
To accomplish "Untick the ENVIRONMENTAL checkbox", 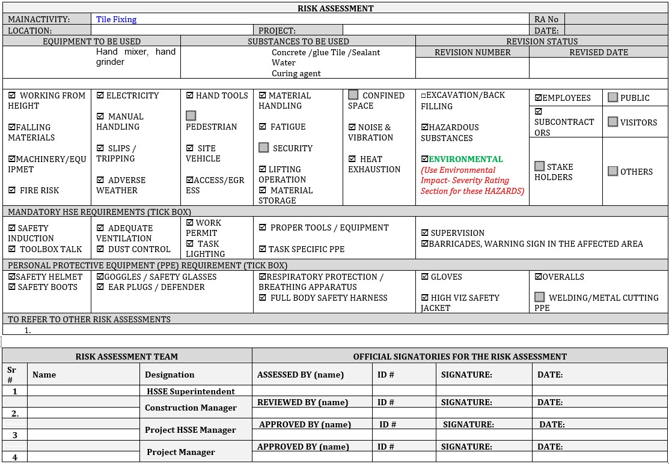I will [x=423, y=159].
